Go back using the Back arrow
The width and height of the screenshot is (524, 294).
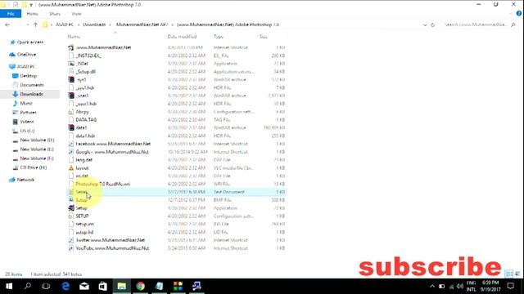pos(7,24)
